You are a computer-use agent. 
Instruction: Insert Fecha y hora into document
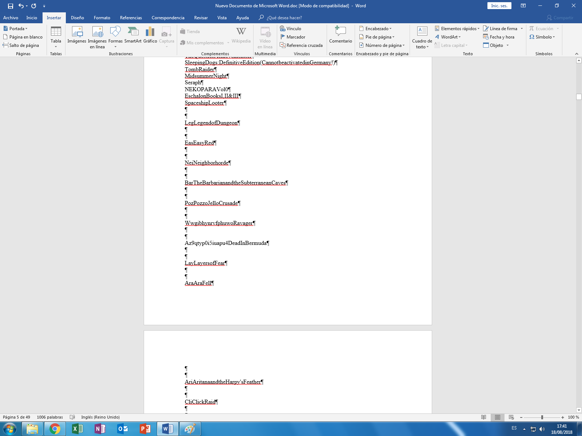[499, 37]
